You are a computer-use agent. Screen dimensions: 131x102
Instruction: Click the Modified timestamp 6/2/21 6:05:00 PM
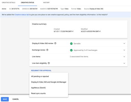click(91, 32)
